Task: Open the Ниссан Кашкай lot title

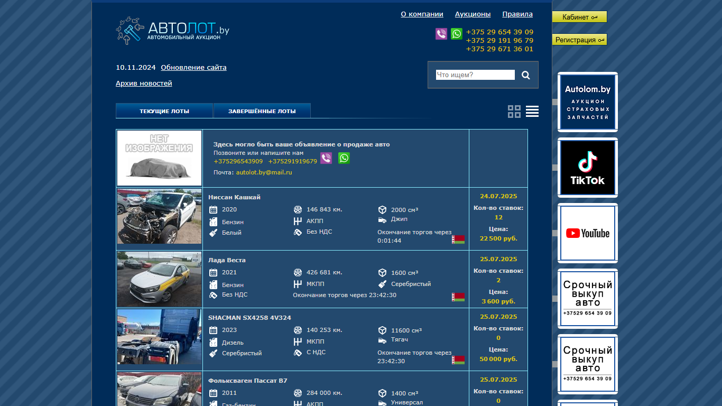Action: 234,197
